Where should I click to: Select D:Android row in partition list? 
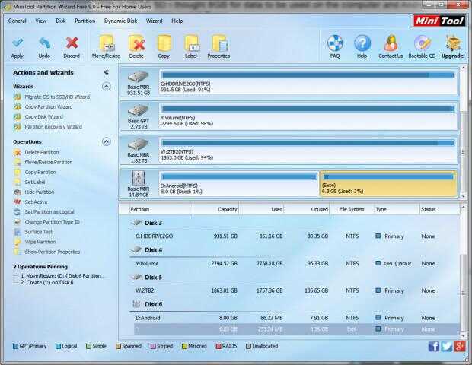click(x=296, y=318)
